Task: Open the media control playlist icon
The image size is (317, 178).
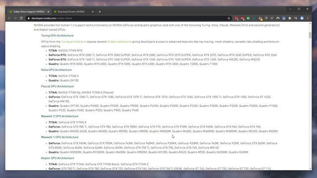Action: click(x=296, y=18)
